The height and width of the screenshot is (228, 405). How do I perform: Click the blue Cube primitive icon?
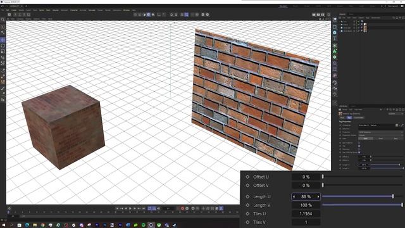pos(335,32)
